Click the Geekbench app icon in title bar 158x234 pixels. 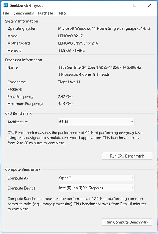click(6, 5)
